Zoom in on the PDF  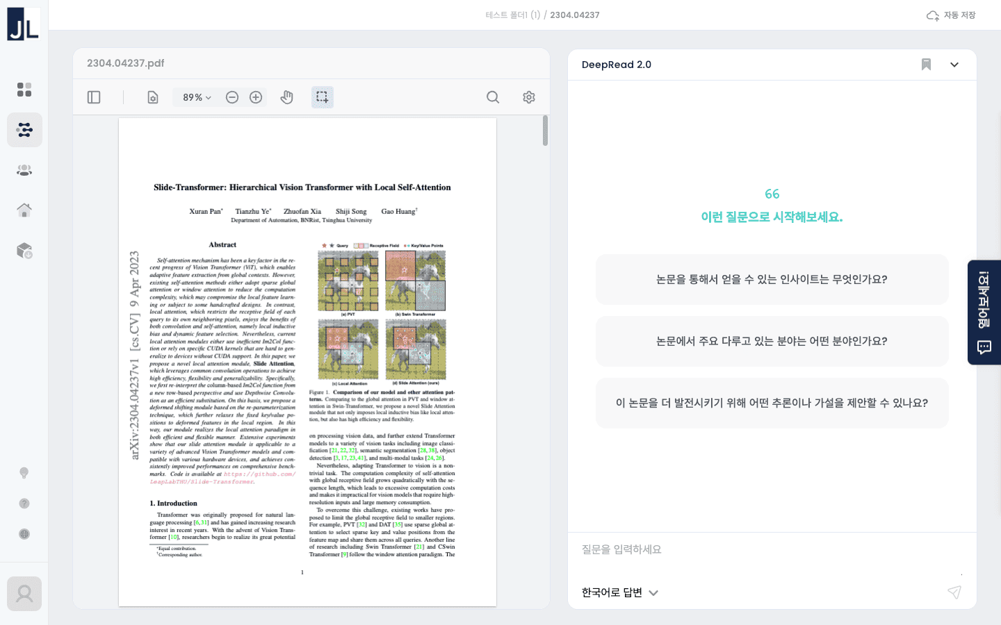(x=255, y=97)
